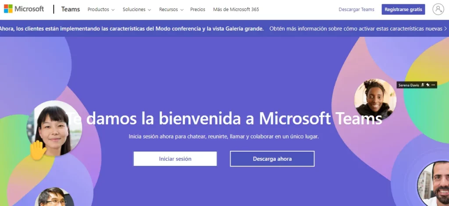Open the Precios page

point(197,10)
